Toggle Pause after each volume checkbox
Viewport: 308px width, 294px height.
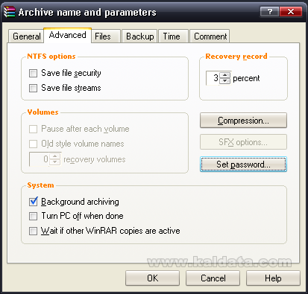point(33,129)
